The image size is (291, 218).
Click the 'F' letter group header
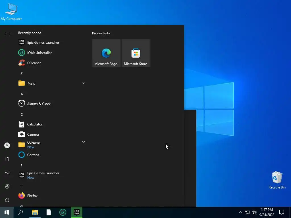[x=22, y=186]
